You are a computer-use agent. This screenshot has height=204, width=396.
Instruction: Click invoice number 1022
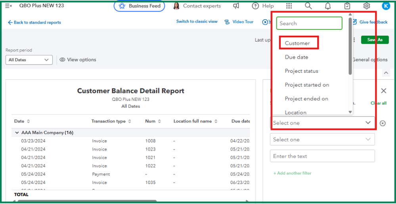coord(151,166)
